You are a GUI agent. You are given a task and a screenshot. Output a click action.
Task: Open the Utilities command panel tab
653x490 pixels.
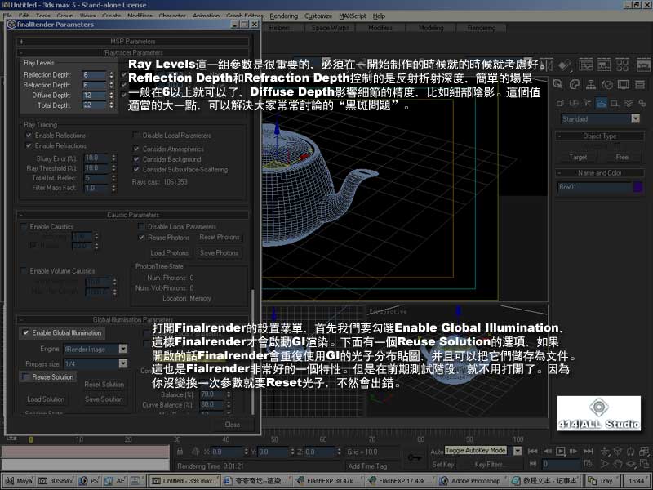640,85
